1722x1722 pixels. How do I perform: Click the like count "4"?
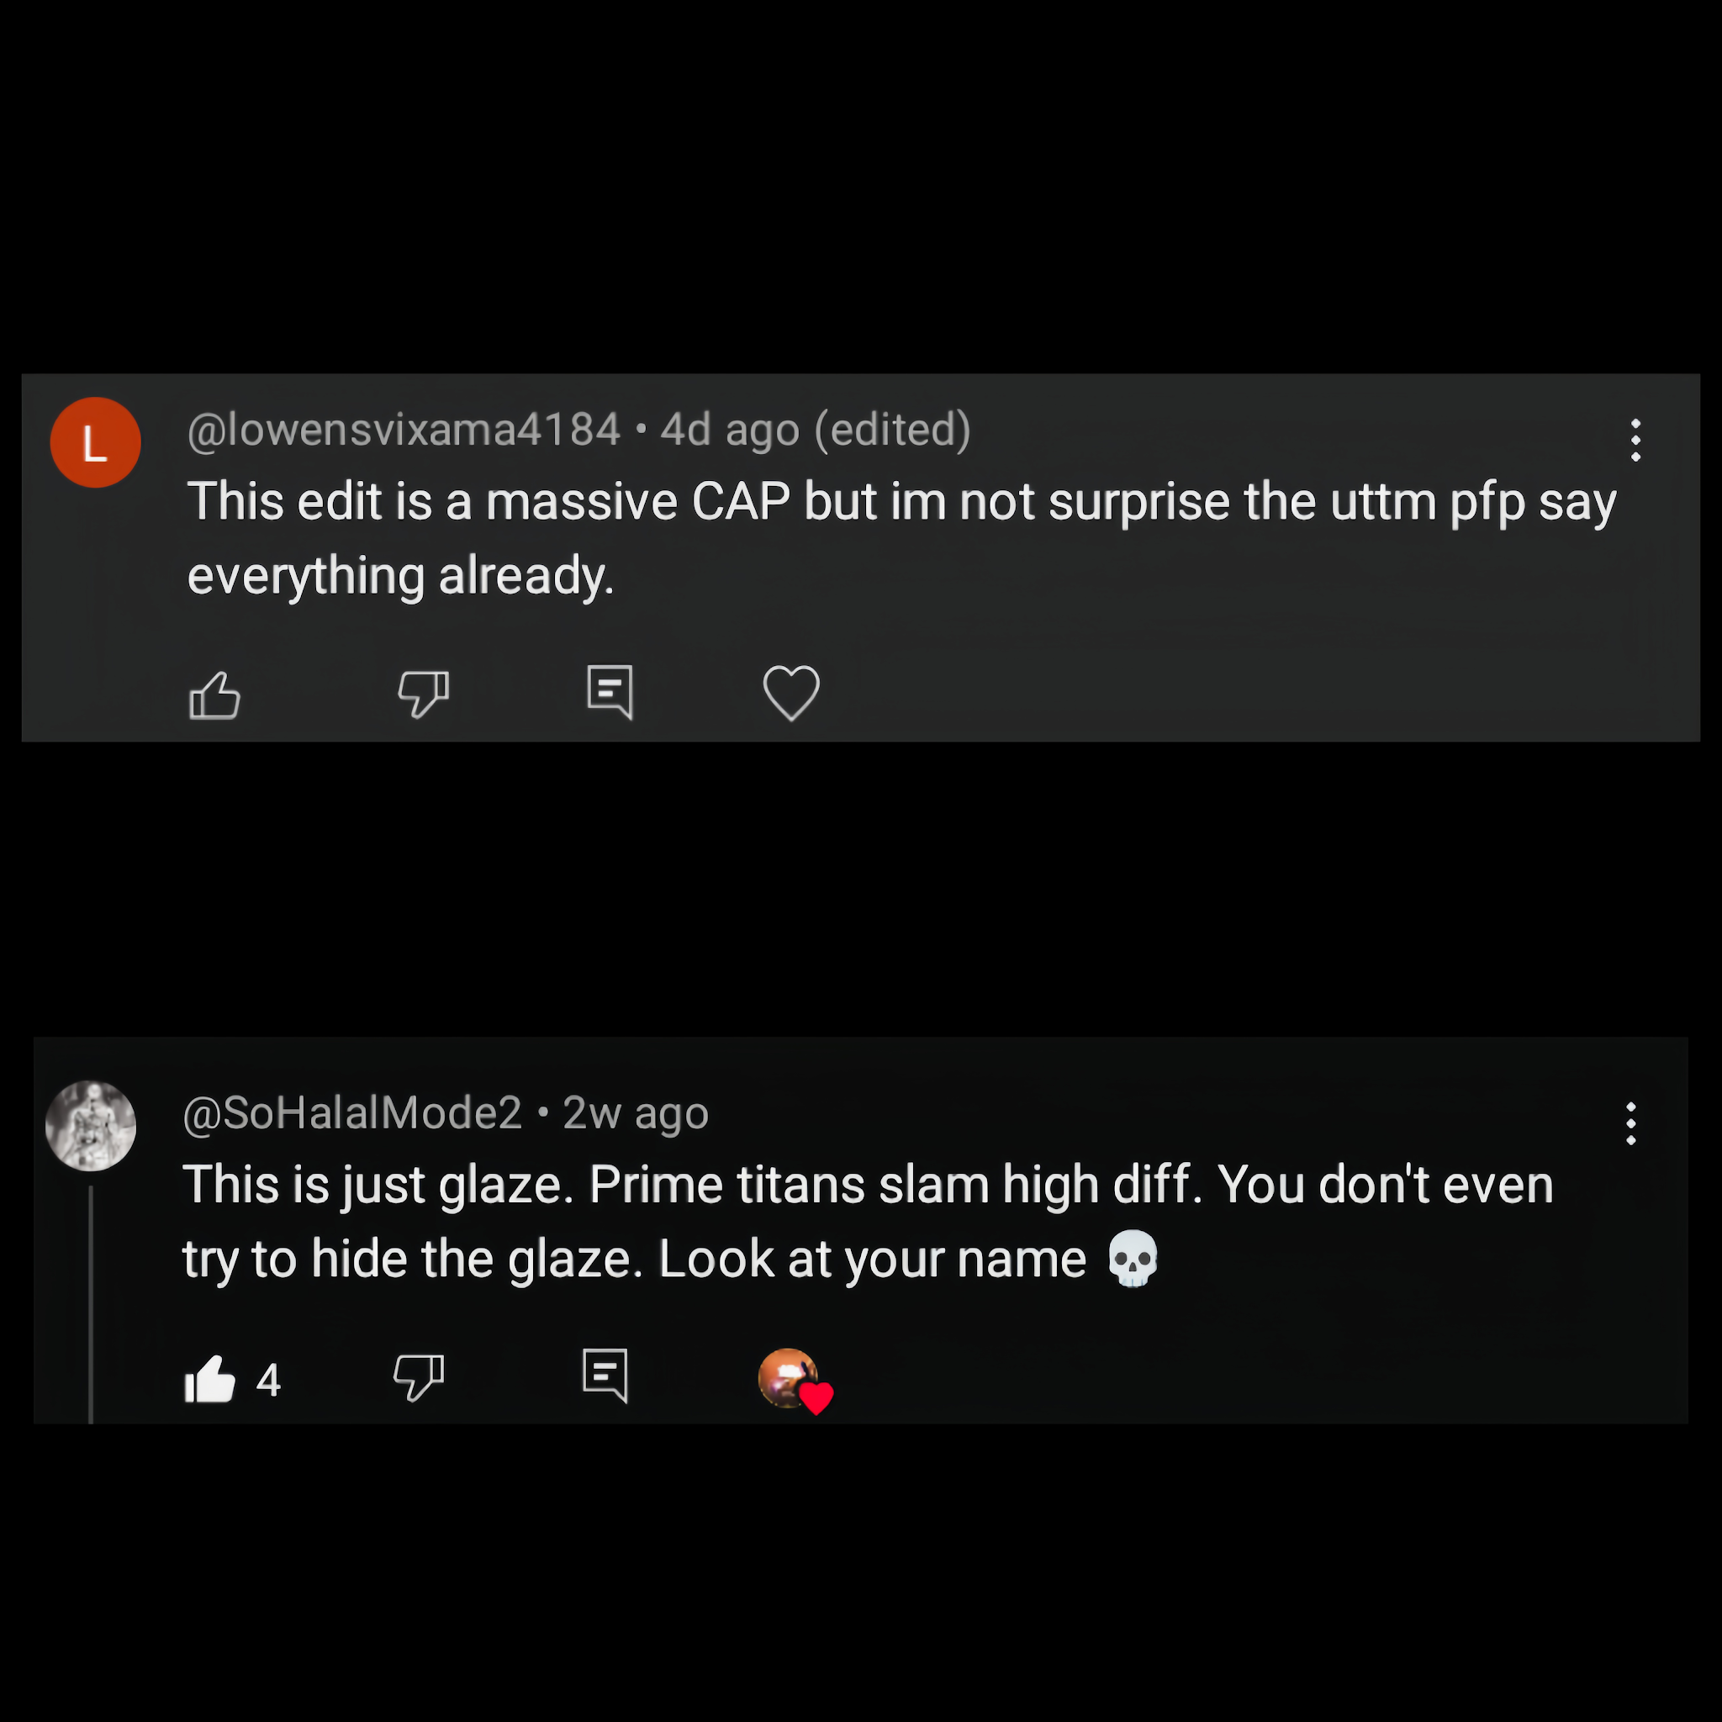268,1380
